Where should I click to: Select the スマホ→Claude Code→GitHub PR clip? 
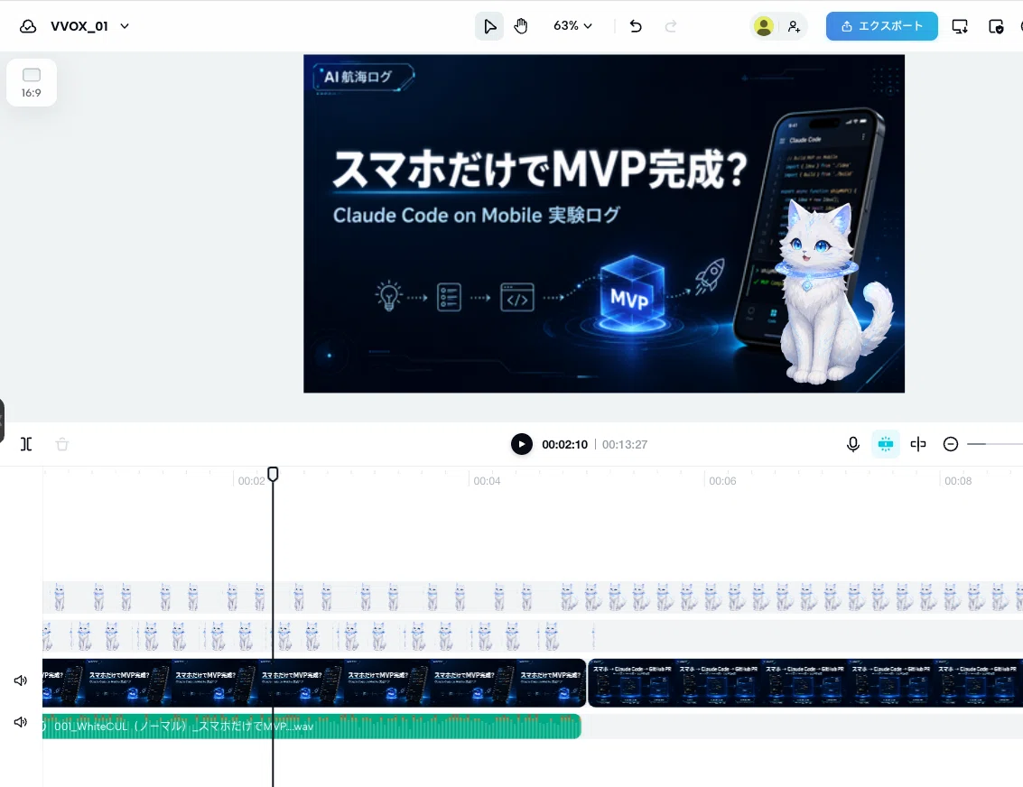pos(805,682)
